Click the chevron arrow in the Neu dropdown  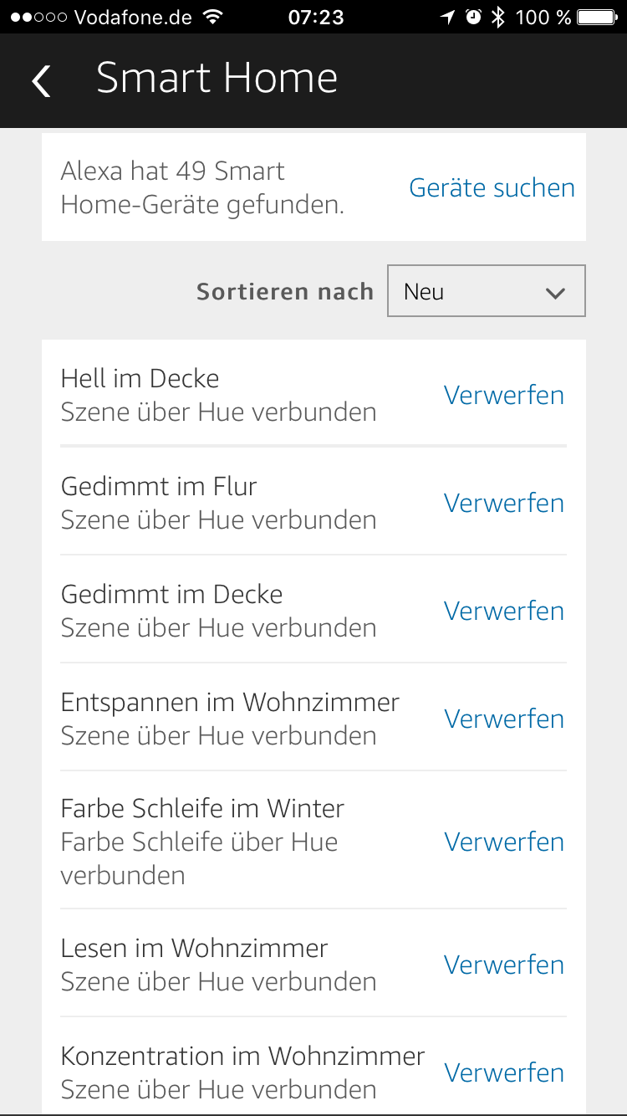point(554,293)
